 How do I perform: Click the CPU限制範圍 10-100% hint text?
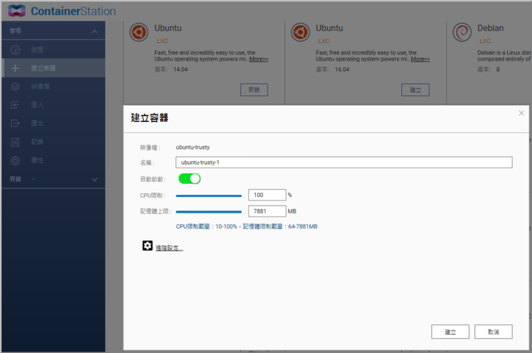click(x=206, y=226)
